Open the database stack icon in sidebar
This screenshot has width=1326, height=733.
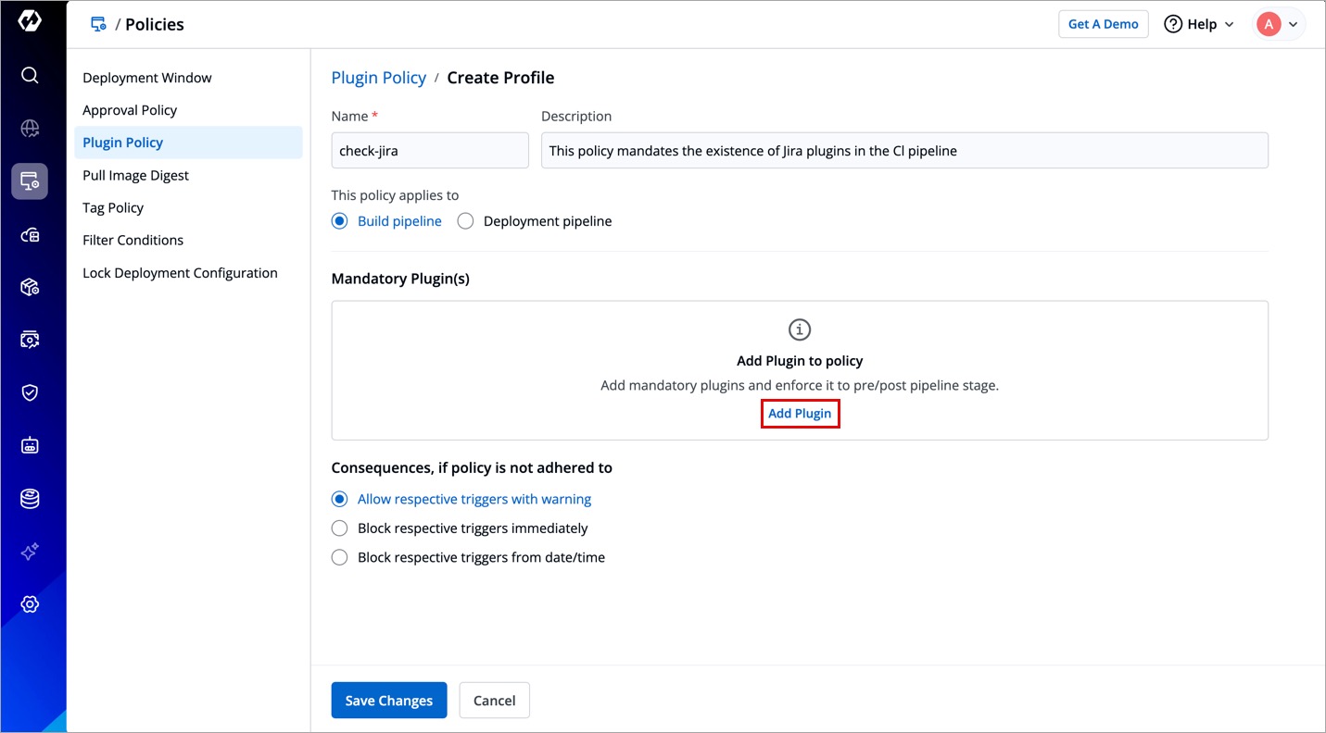coord(30,499)
